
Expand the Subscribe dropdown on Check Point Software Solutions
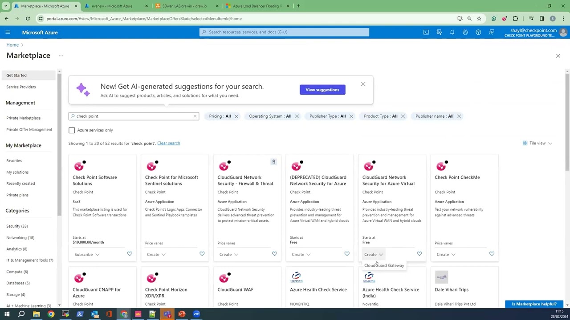(x=87, y=255)
